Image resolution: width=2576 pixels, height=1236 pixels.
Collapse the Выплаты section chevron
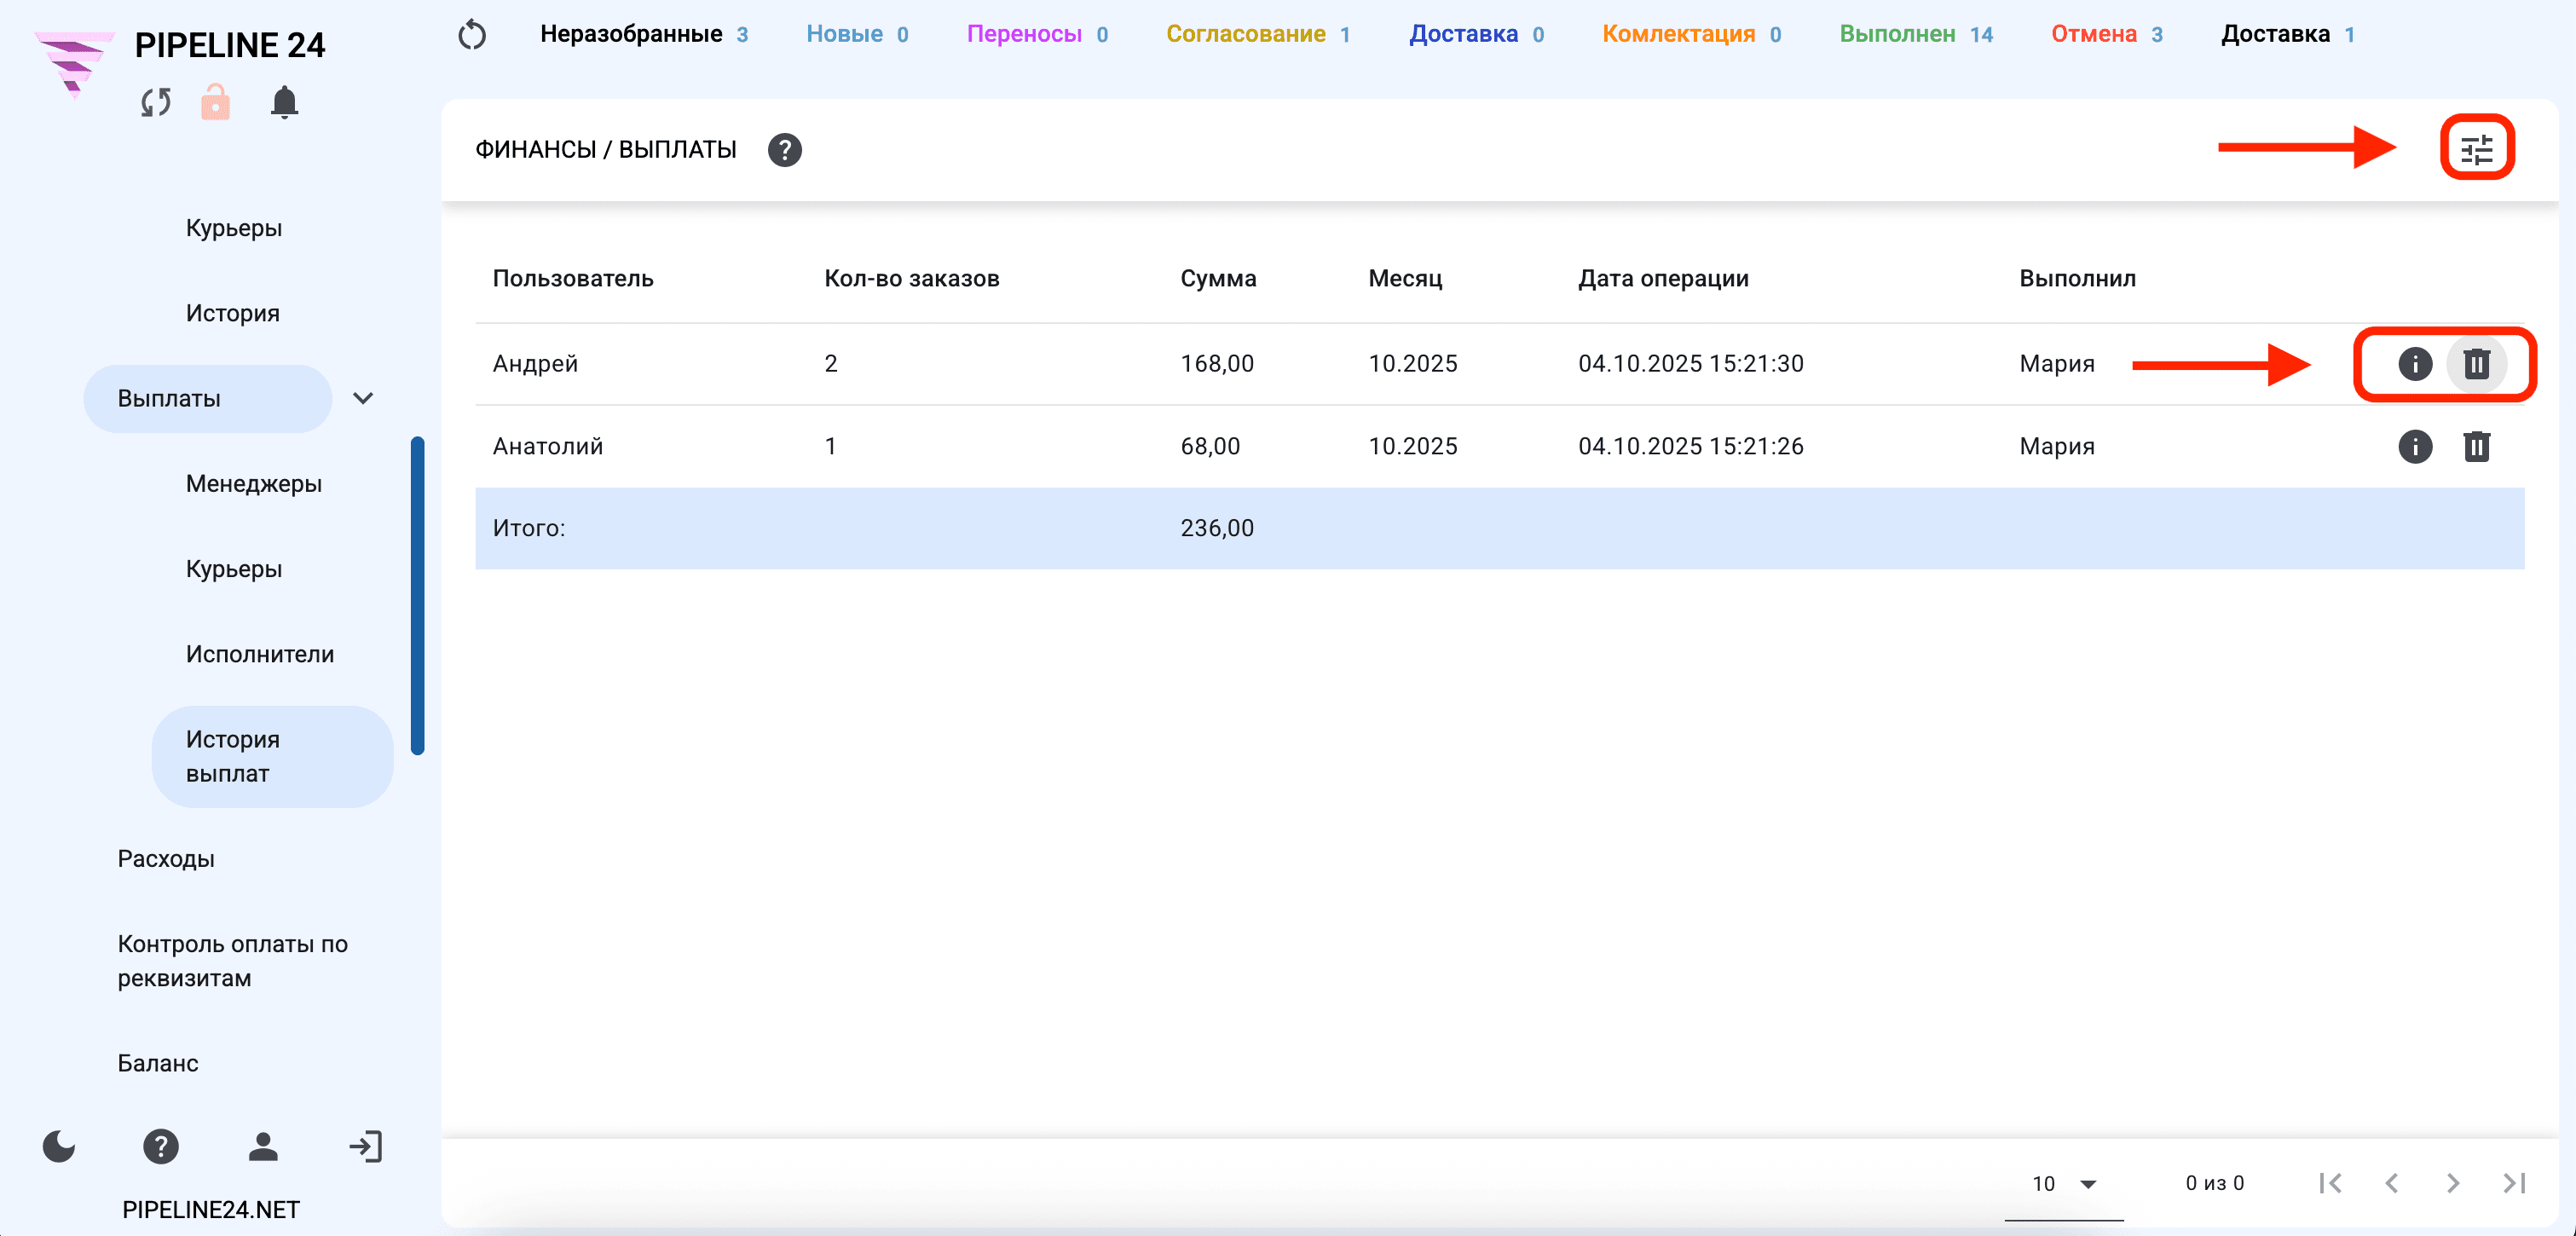[x=363, y=398]
